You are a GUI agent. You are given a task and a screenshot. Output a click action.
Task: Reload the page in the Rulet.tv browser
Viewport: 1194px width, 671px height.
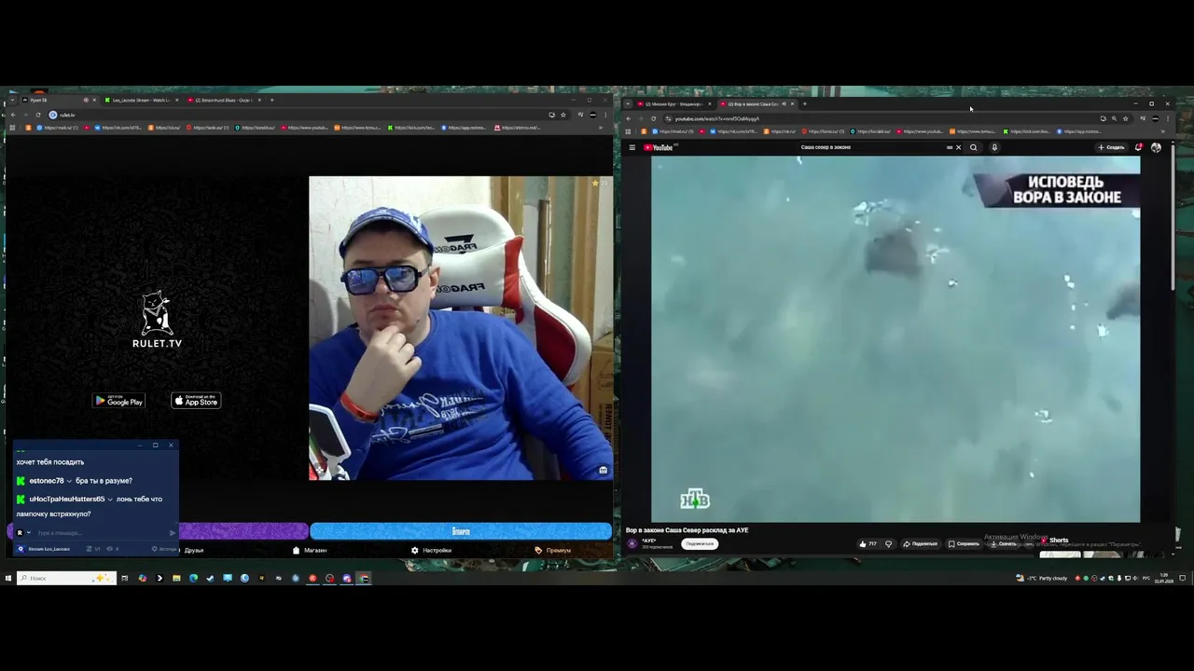click(x=38, y=115)
